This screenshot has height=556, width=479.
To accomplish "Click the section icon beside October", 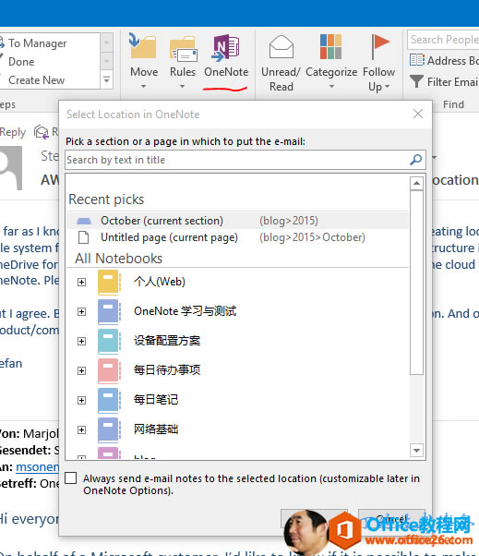I will click(84, 221).
